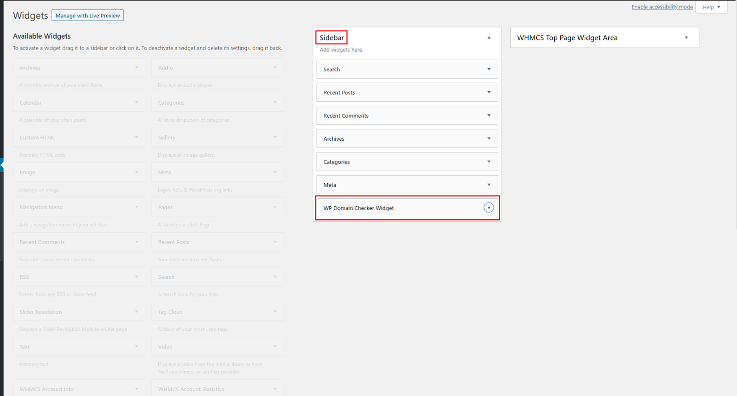Expand Recent Comments widget in Sidebar
The width and height of the screenshot is (737, 396).
click(489, 115)
